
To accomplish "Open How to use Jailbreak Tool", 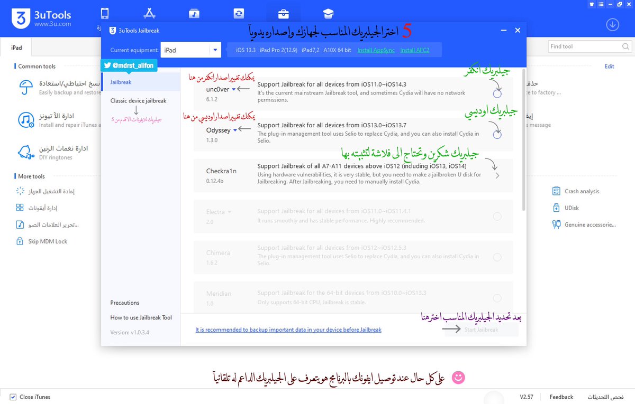I will click(x=141, y=317).
